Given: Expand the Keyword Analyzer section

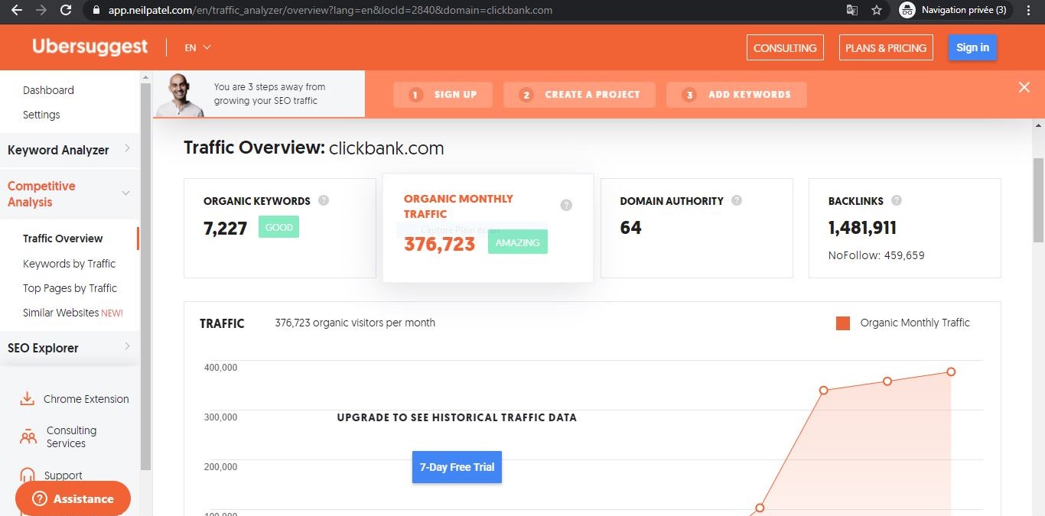Looking at the screenshot, I should pos(70,150).
